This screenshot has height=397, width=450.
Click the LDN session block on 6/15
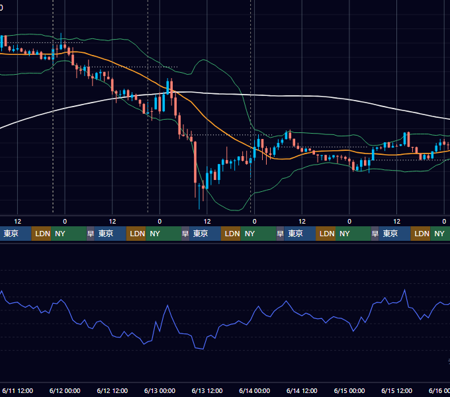(421, 234)
